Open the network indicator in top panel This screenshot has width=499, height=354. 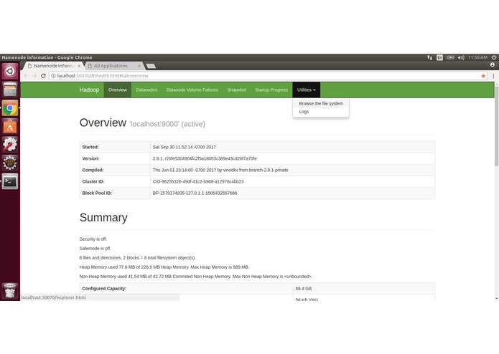[x=429, y=57]
